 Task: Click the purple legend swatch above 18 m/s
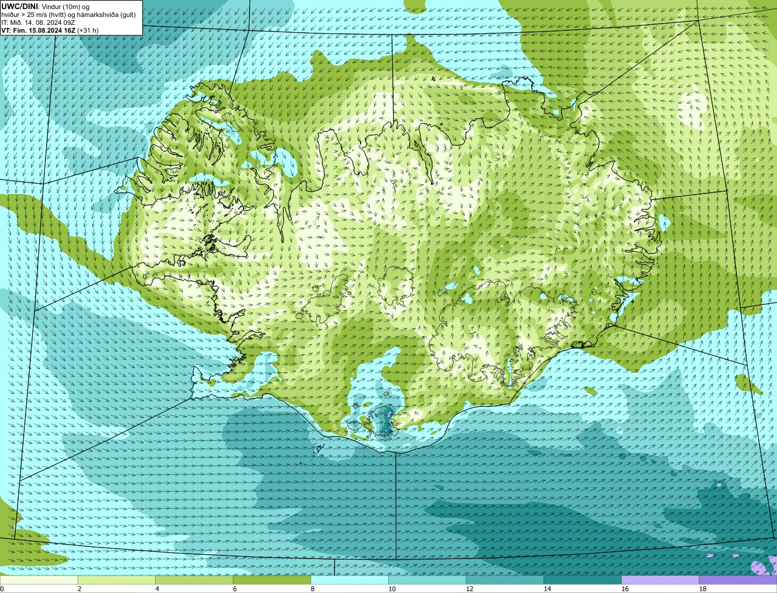click(x=738, y=580)
